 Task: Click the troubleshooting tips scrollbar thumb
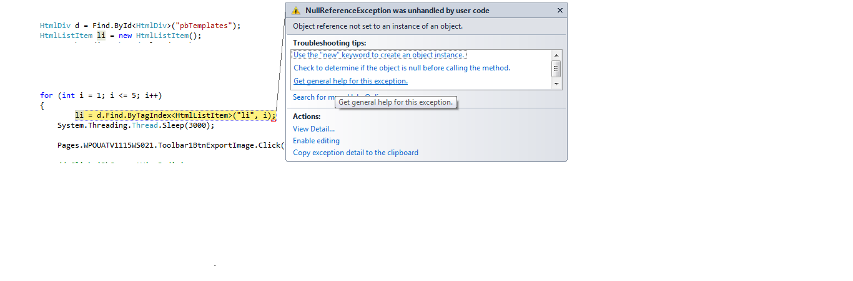556,69
